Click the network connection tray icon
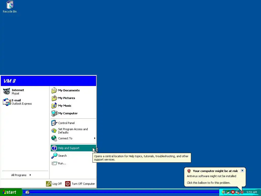 237,192
